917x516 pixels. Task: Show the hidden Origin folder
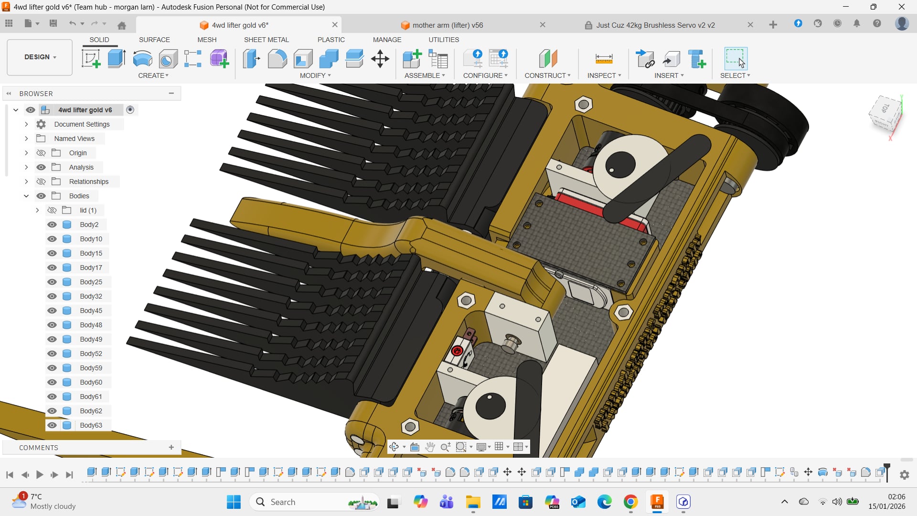click(41, 153)
